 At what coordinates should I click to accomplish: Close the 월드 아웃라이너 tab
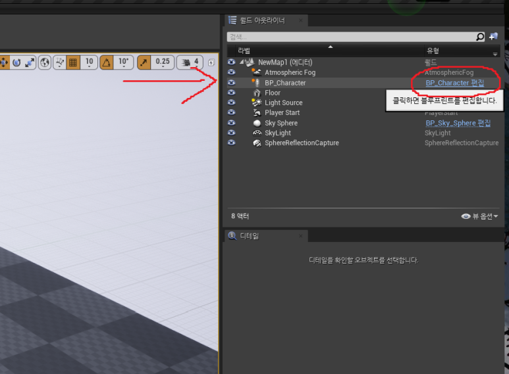click(x=301, y=20)
